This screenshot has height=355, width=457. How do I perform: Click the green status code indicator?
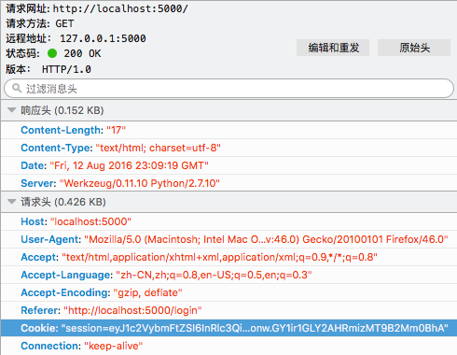coord(52,53)
